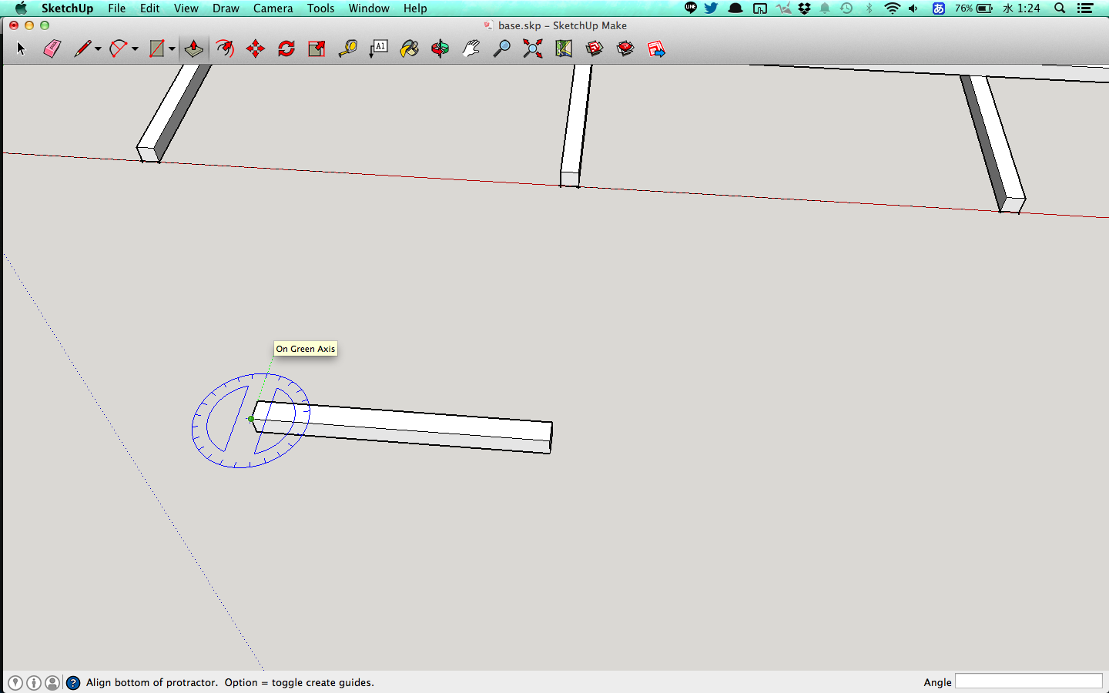Activate the Push/Pull tool

point(193,49)
